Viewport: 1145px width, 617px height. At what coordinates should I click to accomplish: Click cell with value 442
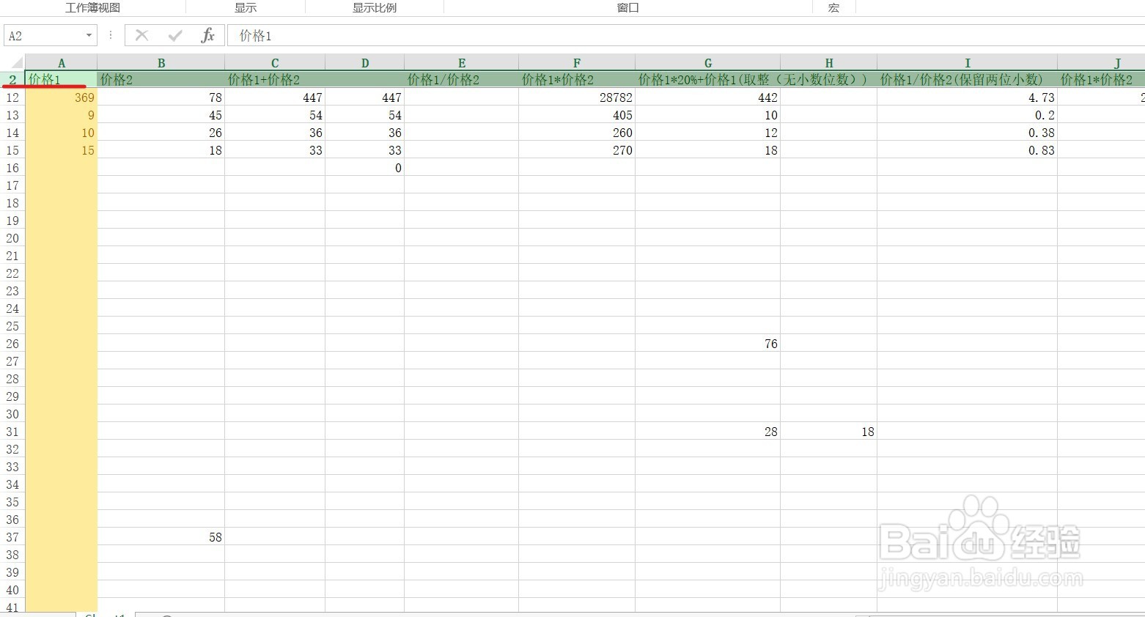pos(708,97)
